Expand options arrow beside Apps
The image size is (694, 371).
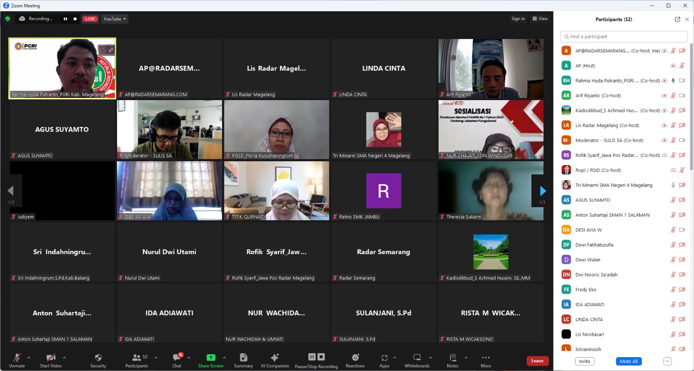[395, 358]
